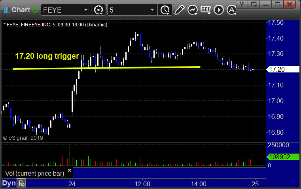Click the 17.30 price axis label
The image size is (301, 189).
pos(276,54)
